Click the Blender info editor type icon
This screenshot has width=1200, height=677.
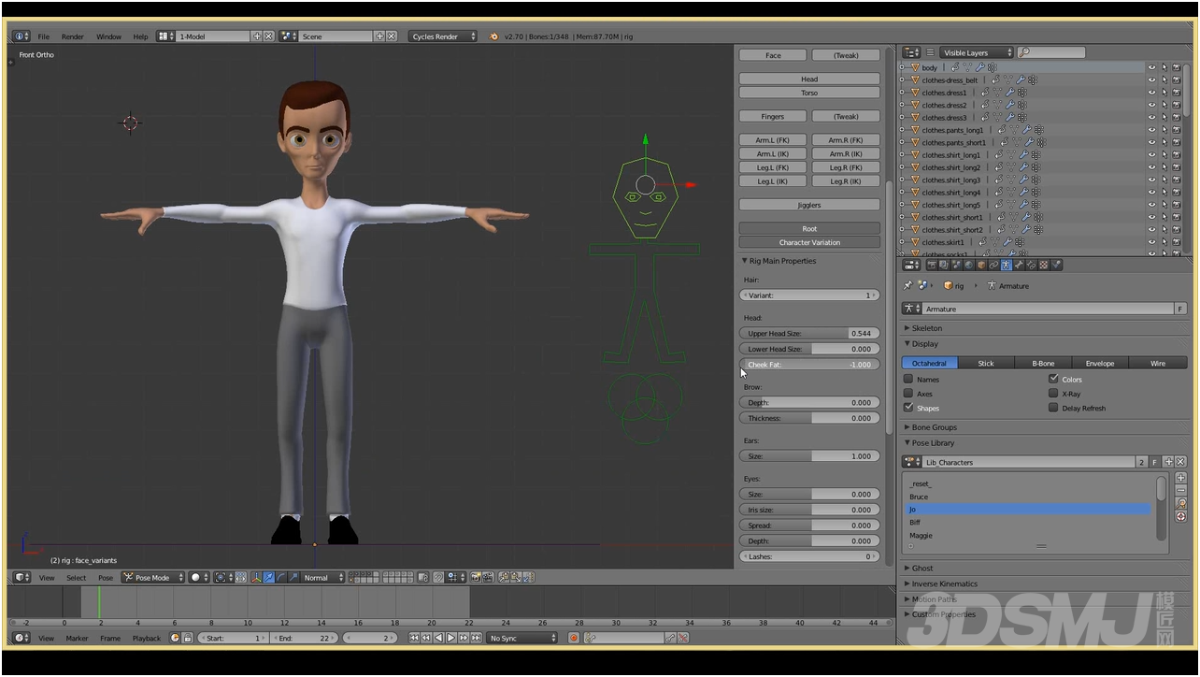coord(21,36)
